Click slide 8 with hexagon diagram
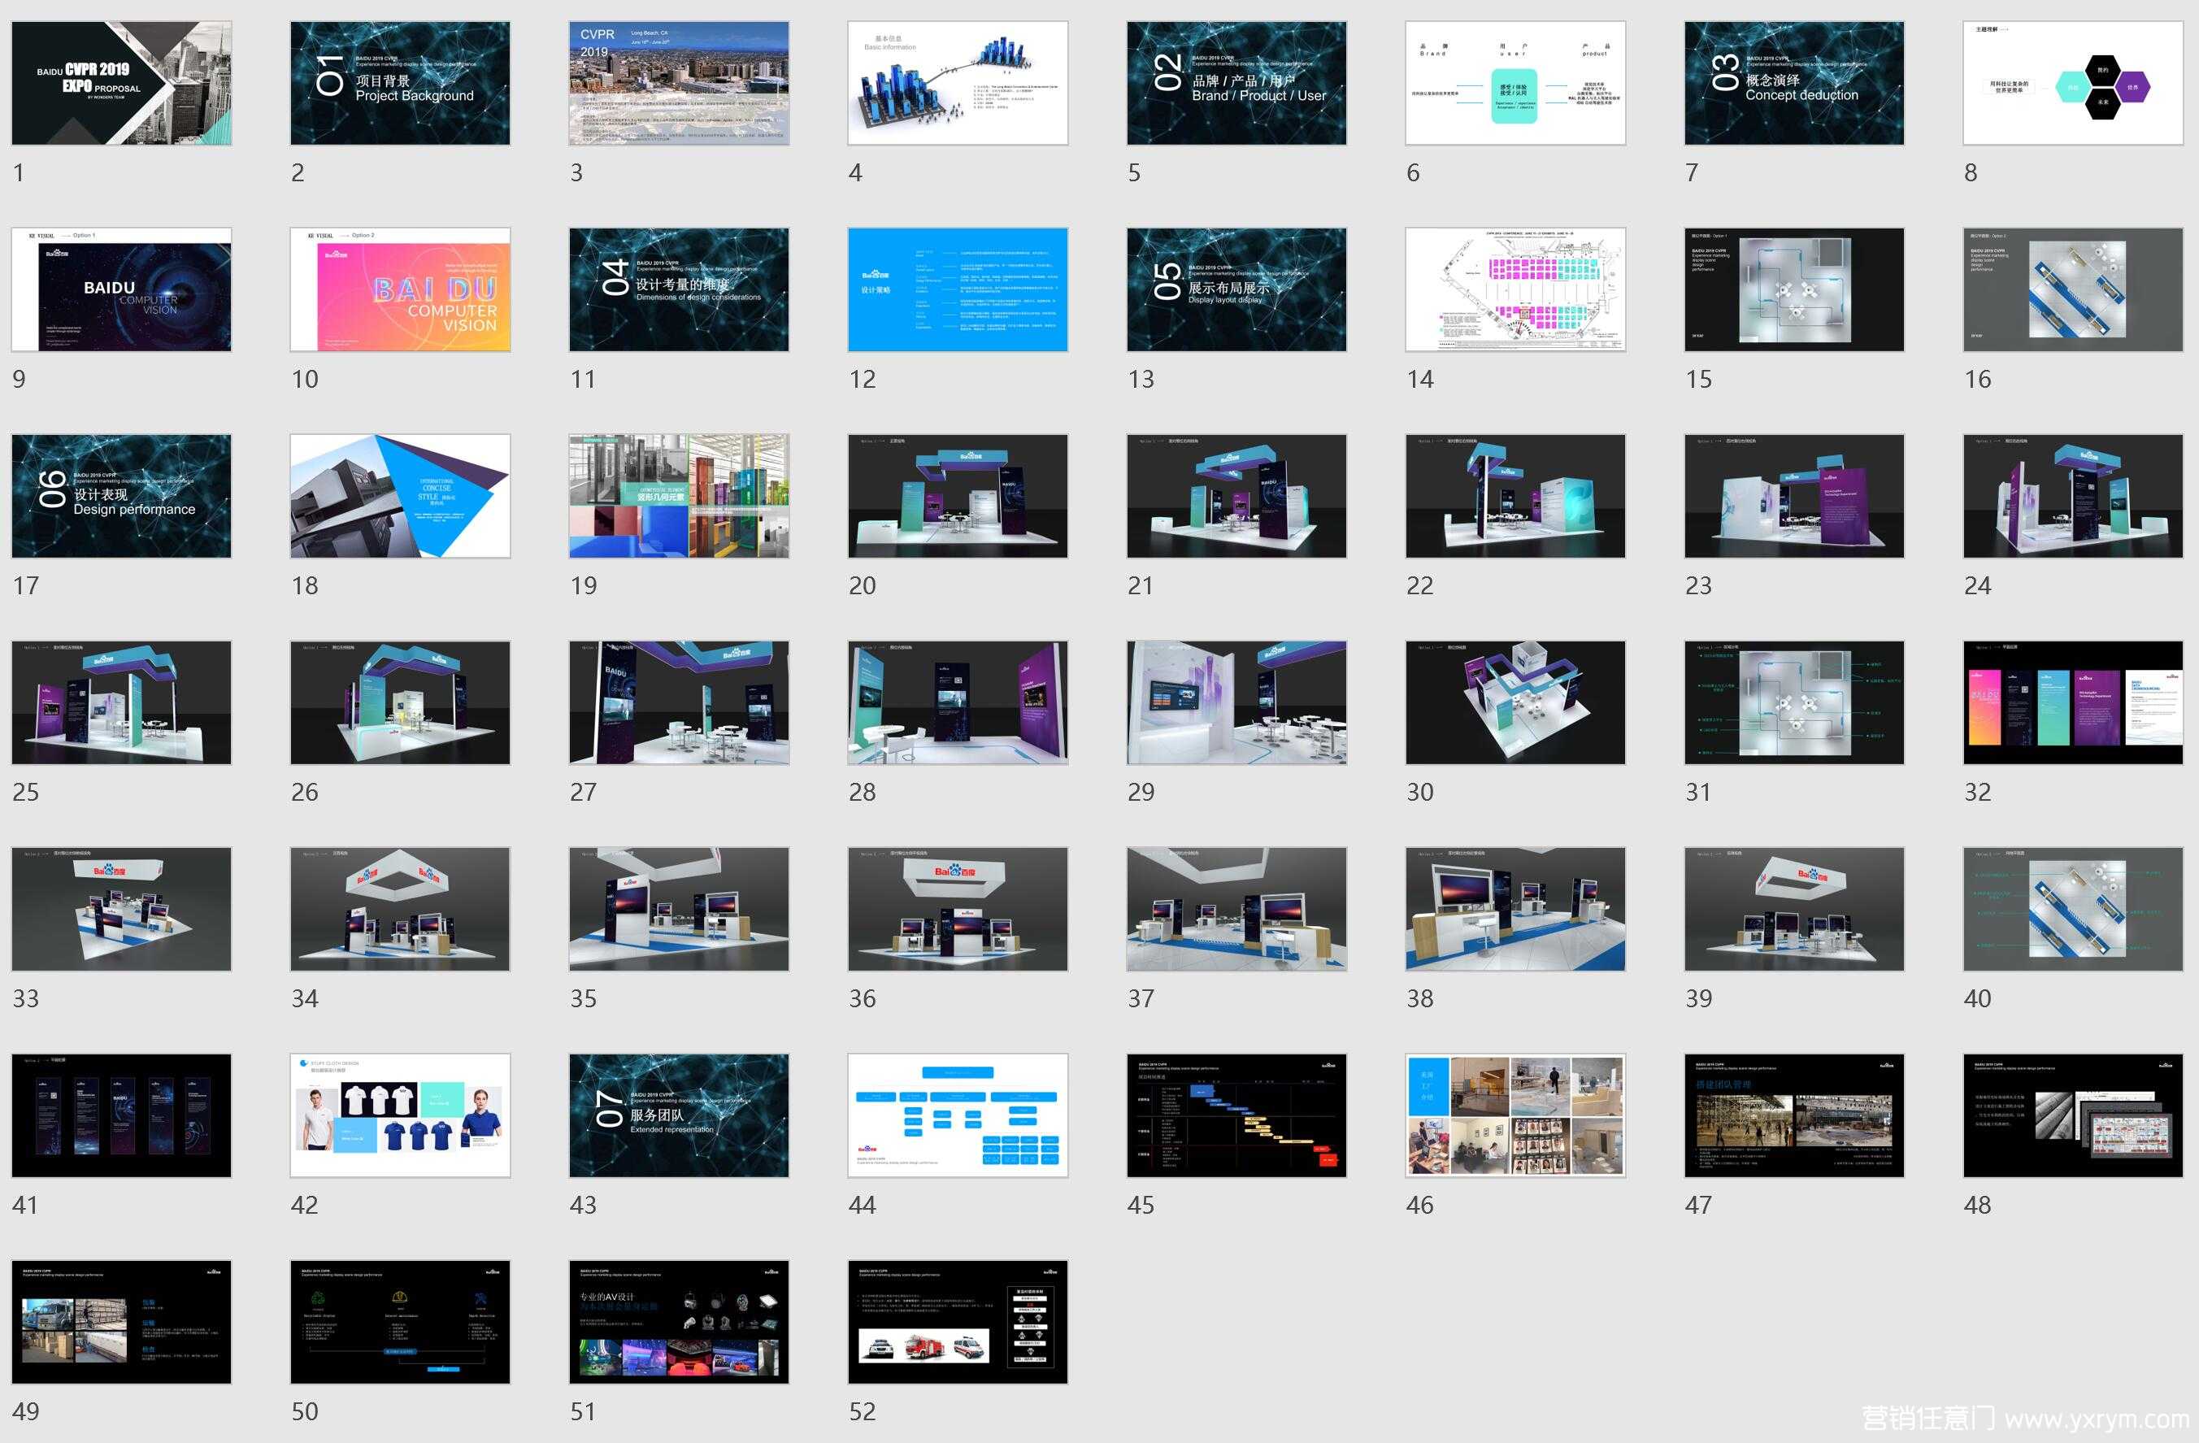The width and height of the screenshot is (2199, 1443). [2073, 83]
